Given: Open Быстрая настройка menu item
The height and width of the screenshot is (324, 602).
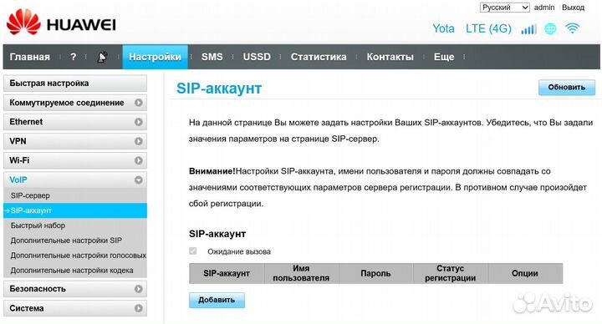Looking at the screenshot, I should point(75,84).
